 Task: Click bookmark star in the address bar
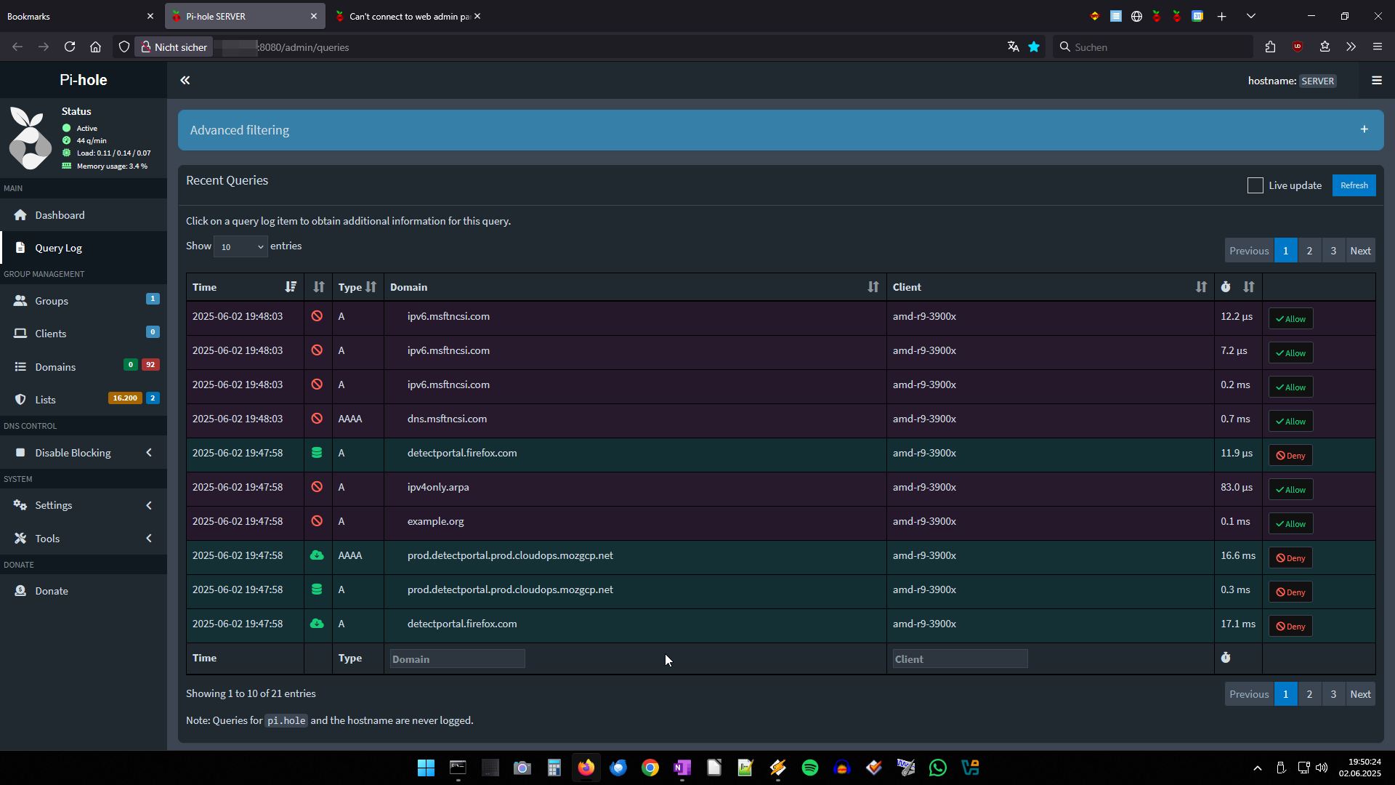[x=1034, y=47]
